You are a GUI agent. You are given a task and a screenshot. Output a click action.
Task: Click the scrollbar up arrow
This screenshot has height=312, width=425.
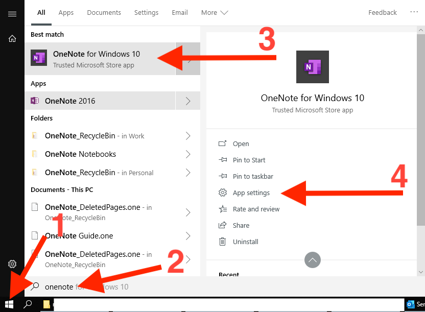[421, 30]
